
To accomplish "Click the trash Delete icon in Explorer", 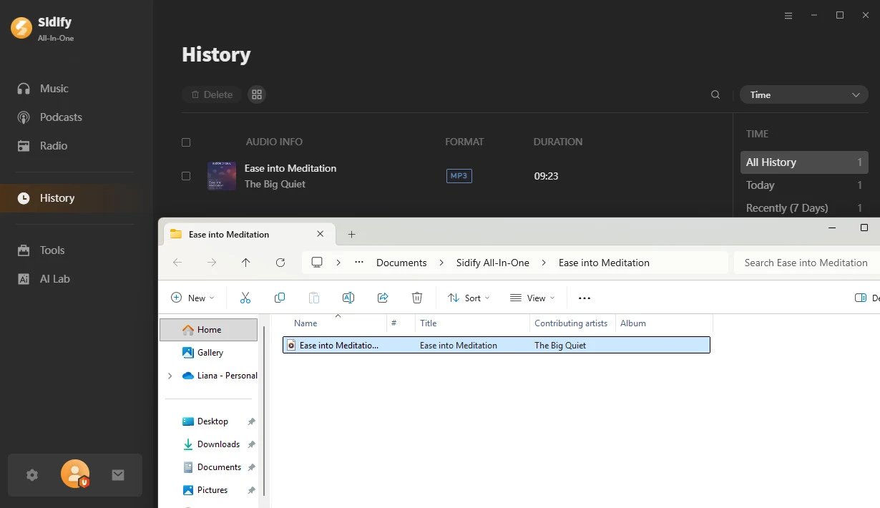I will pyautogui.click(x=417, y=298).
